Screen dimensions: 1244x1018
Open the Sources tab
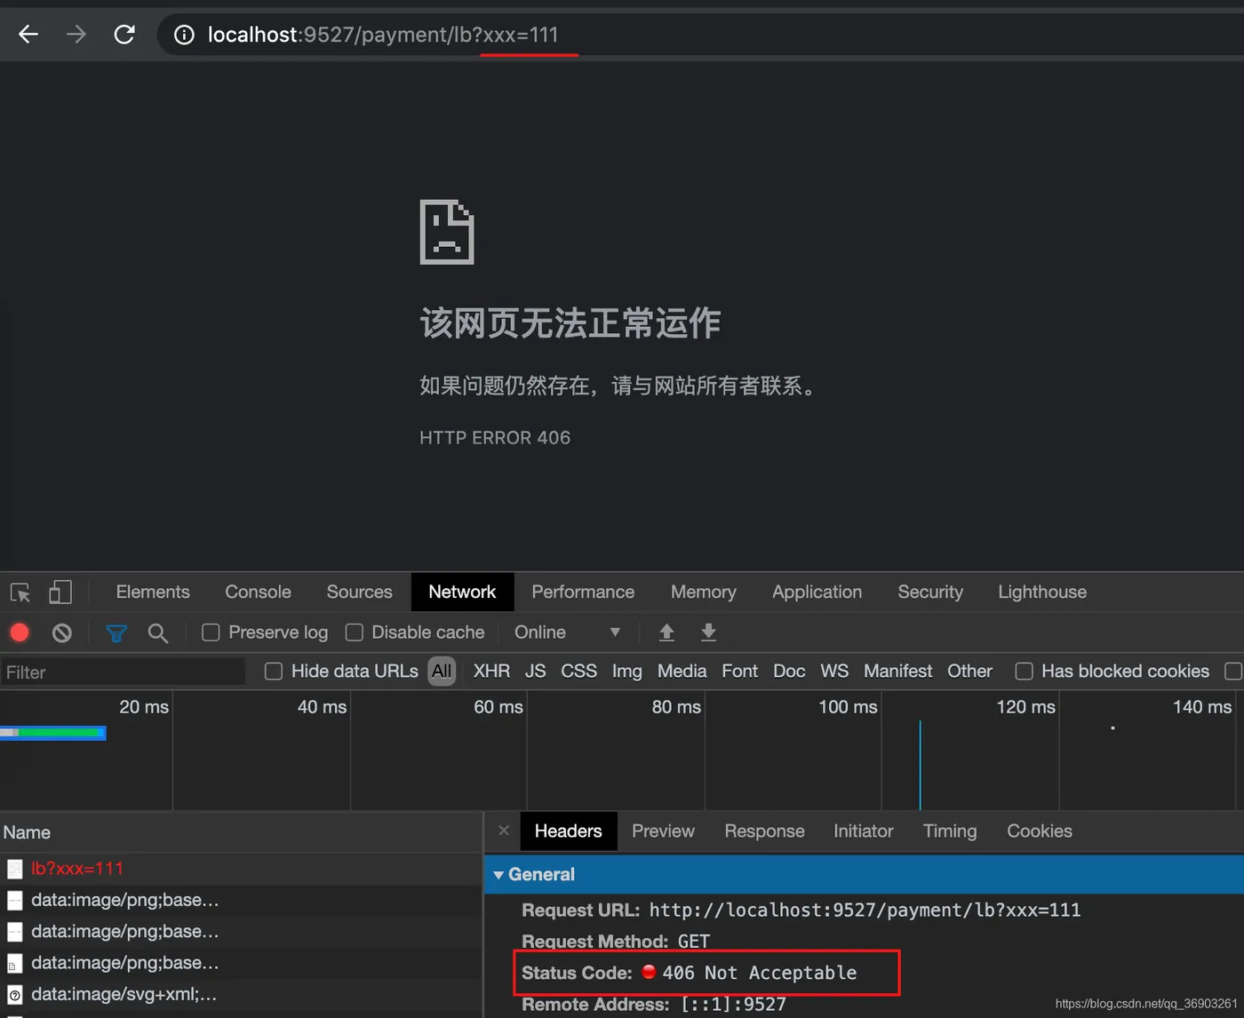coord(359,593)
